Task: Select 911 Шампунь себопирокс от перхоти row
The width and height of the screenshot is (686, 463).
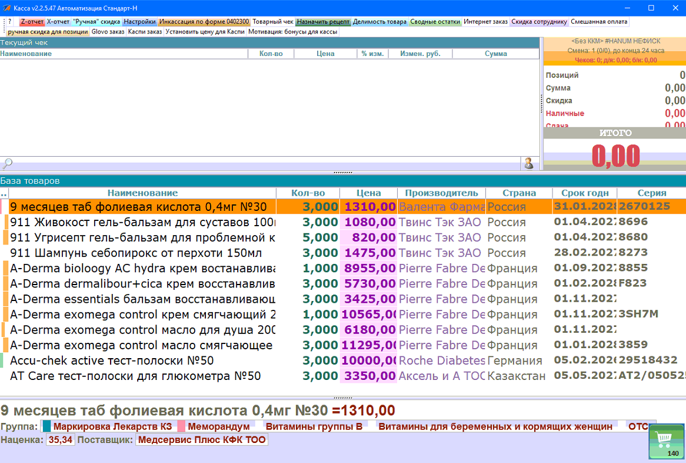Action: (x=343, y=253)
